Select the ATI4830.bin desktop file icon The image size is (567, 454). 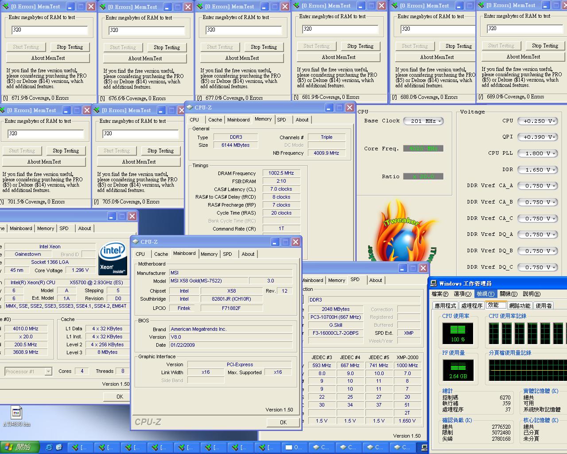(16, 412)
